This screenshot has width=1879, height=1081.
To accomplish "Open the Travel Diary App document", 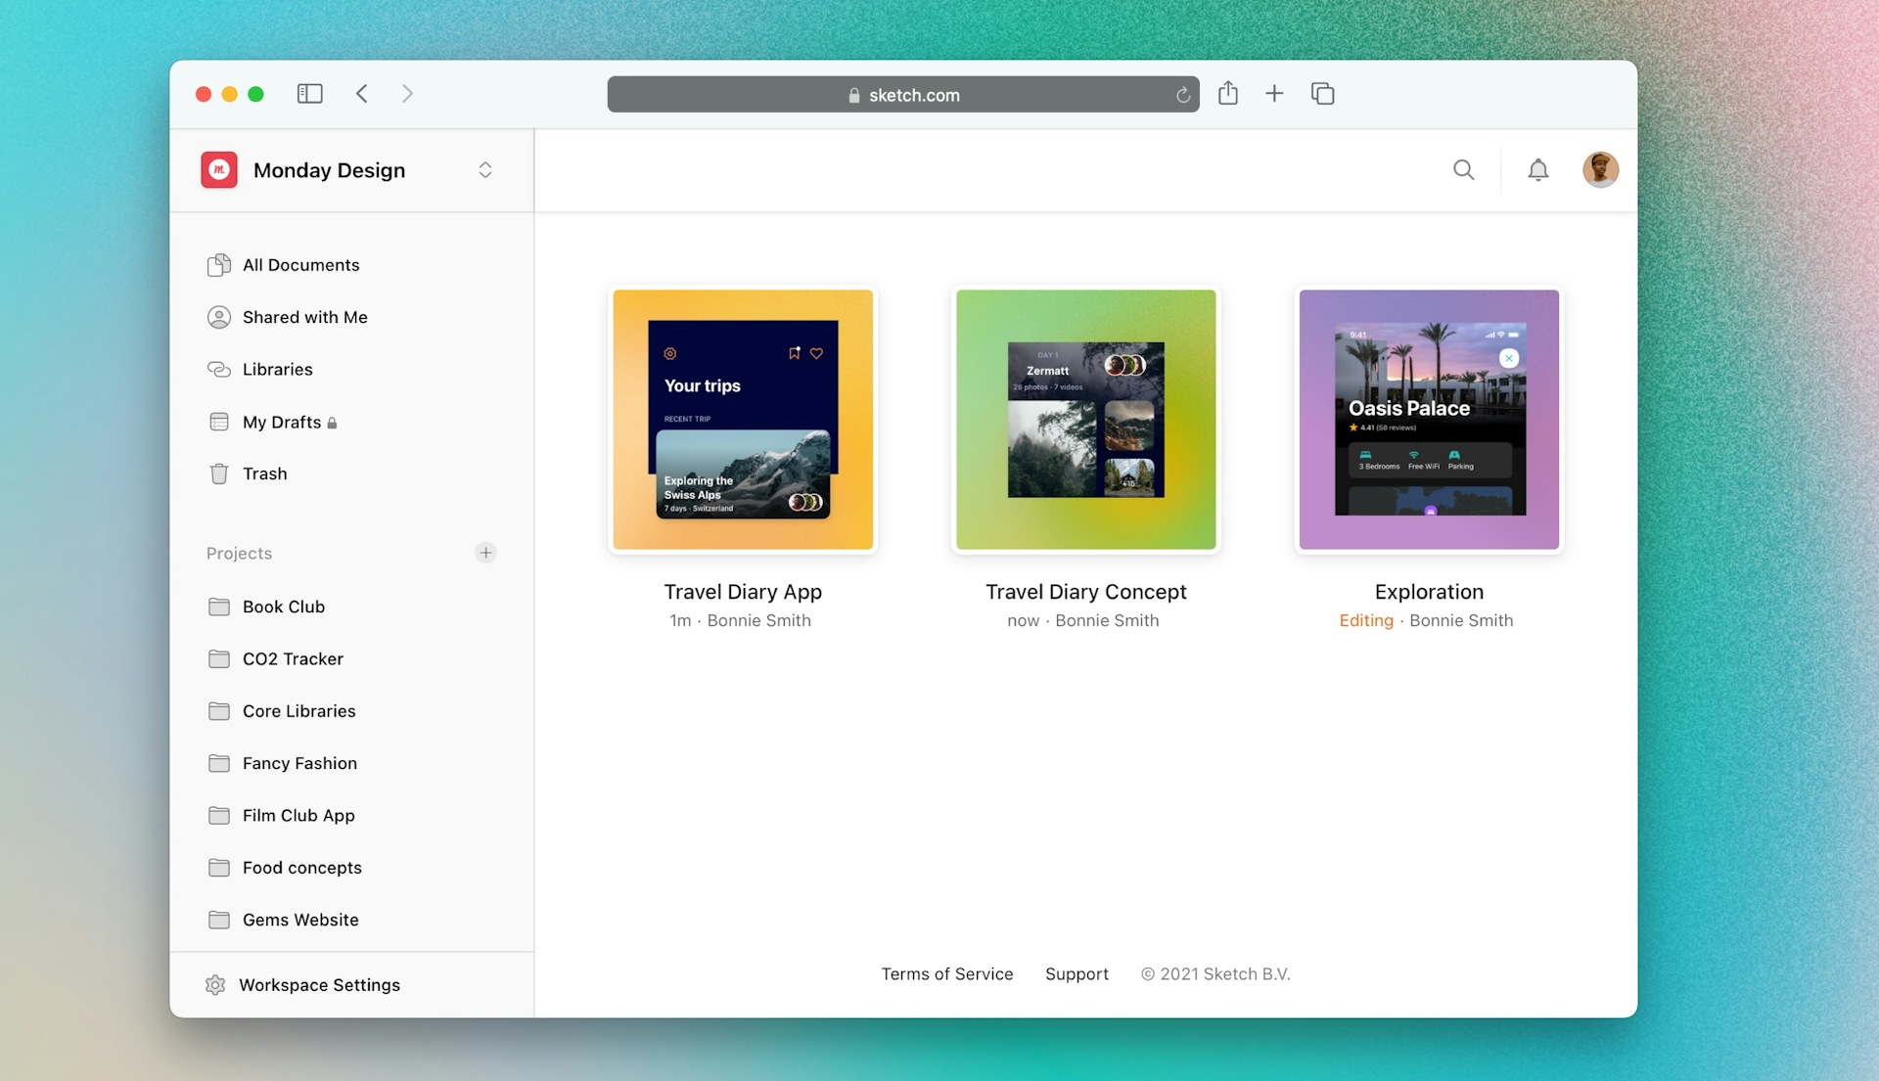I will [x=742, y=420].
